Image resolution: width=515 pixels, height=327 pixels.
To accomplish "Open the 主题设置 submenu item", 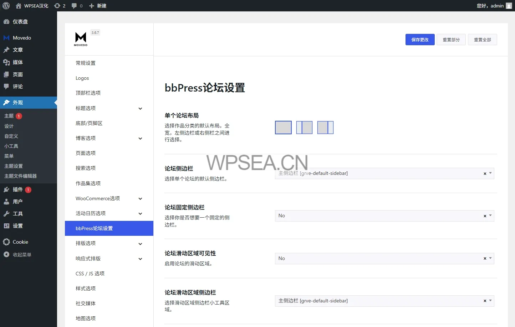I will (x=14, y=166).
